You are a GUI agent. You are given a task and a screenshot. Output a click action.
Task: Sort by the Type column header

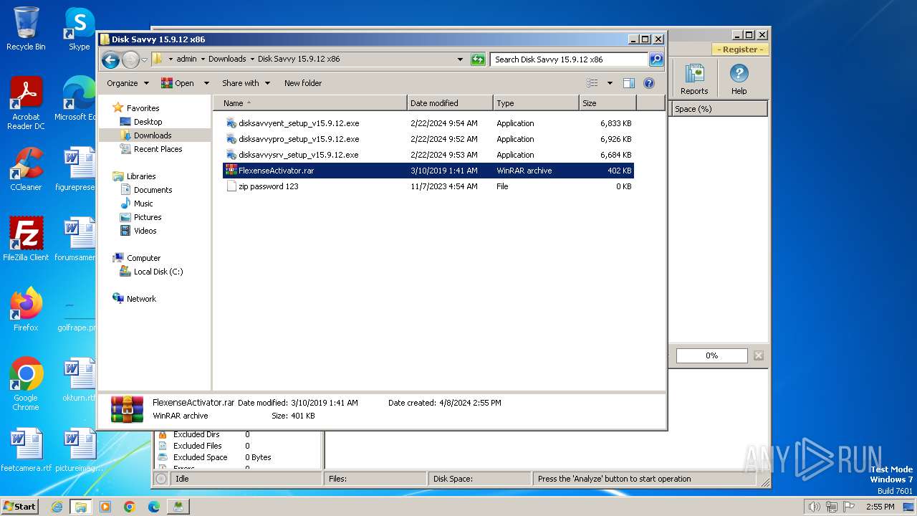click(536, 103)
